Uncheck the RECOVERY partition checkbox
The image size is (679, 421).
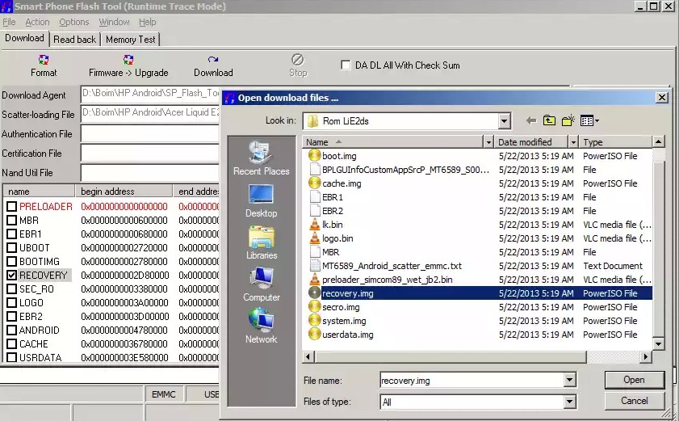[x=11, y=276]
